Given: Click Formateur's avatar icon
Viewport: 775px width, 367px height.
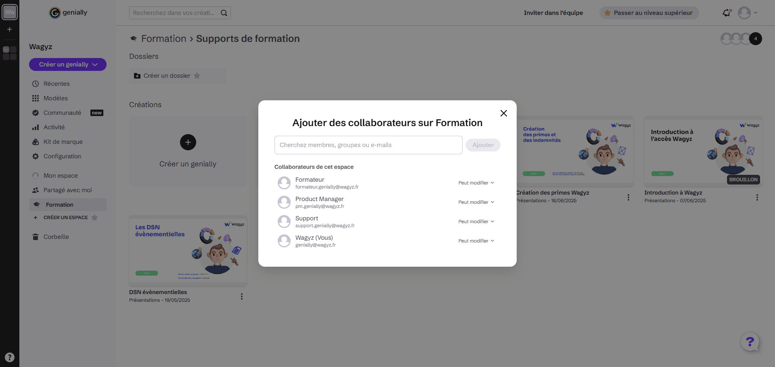Looking at the screenshot, I should click(284, 183).
